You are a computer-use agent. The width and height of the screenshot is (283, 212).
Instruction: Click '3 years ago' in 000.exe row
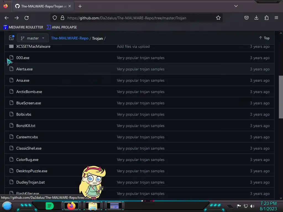tap(260, 58)
